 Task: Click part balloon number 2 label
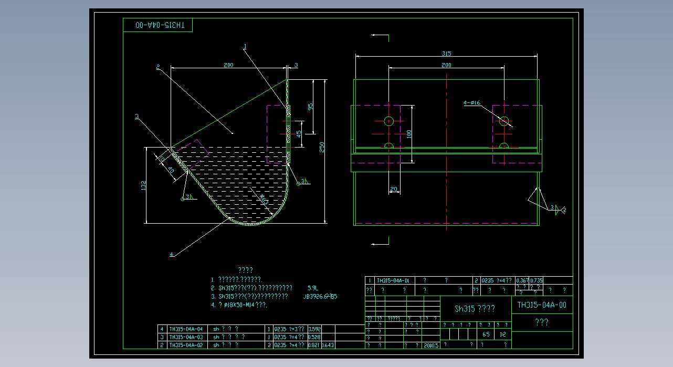point(157,67)
